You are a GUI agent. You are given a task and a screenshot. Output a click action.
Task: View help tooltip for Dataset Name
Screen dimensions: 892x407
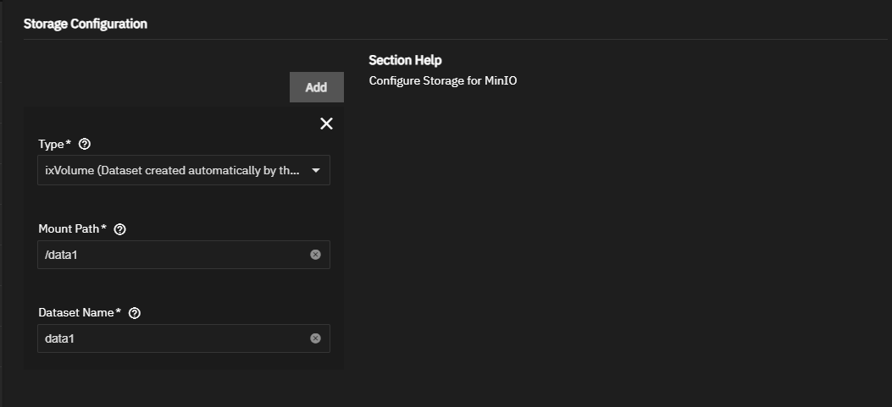pos(135,313)
